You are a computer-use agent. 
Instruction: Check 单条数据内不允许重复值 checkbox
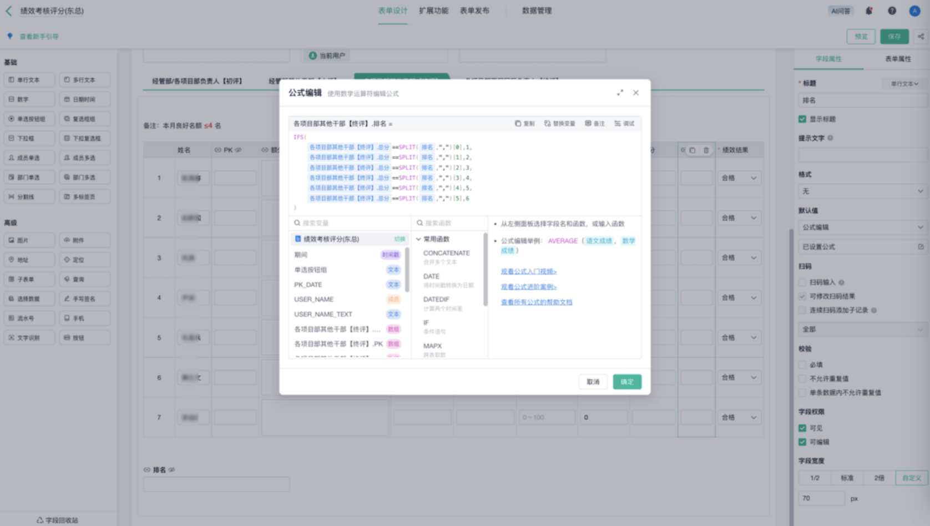click(802, 392)
